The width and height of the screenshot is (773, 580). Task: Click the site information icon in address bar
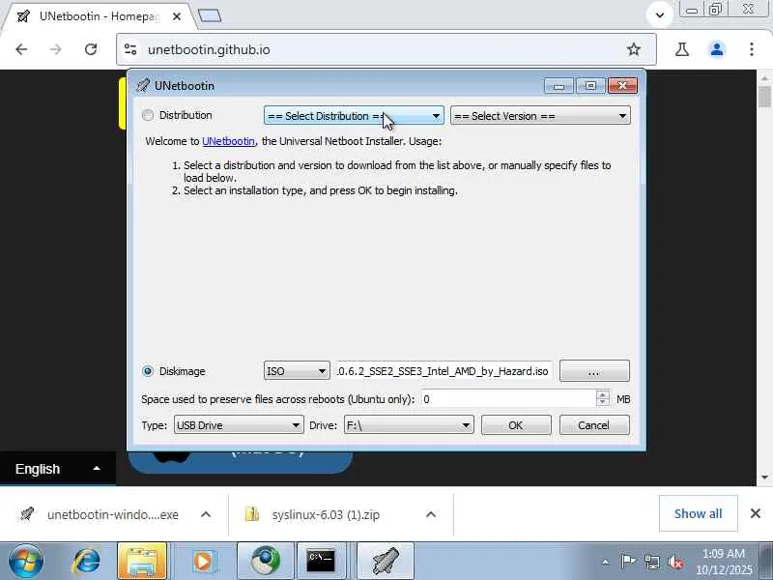[130, 49]
